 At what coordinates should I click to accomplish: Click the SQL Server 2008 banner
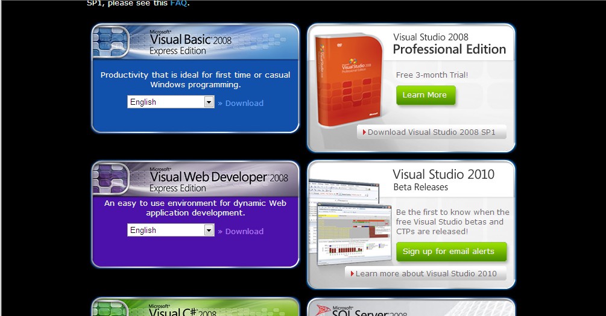coord(411,308)
